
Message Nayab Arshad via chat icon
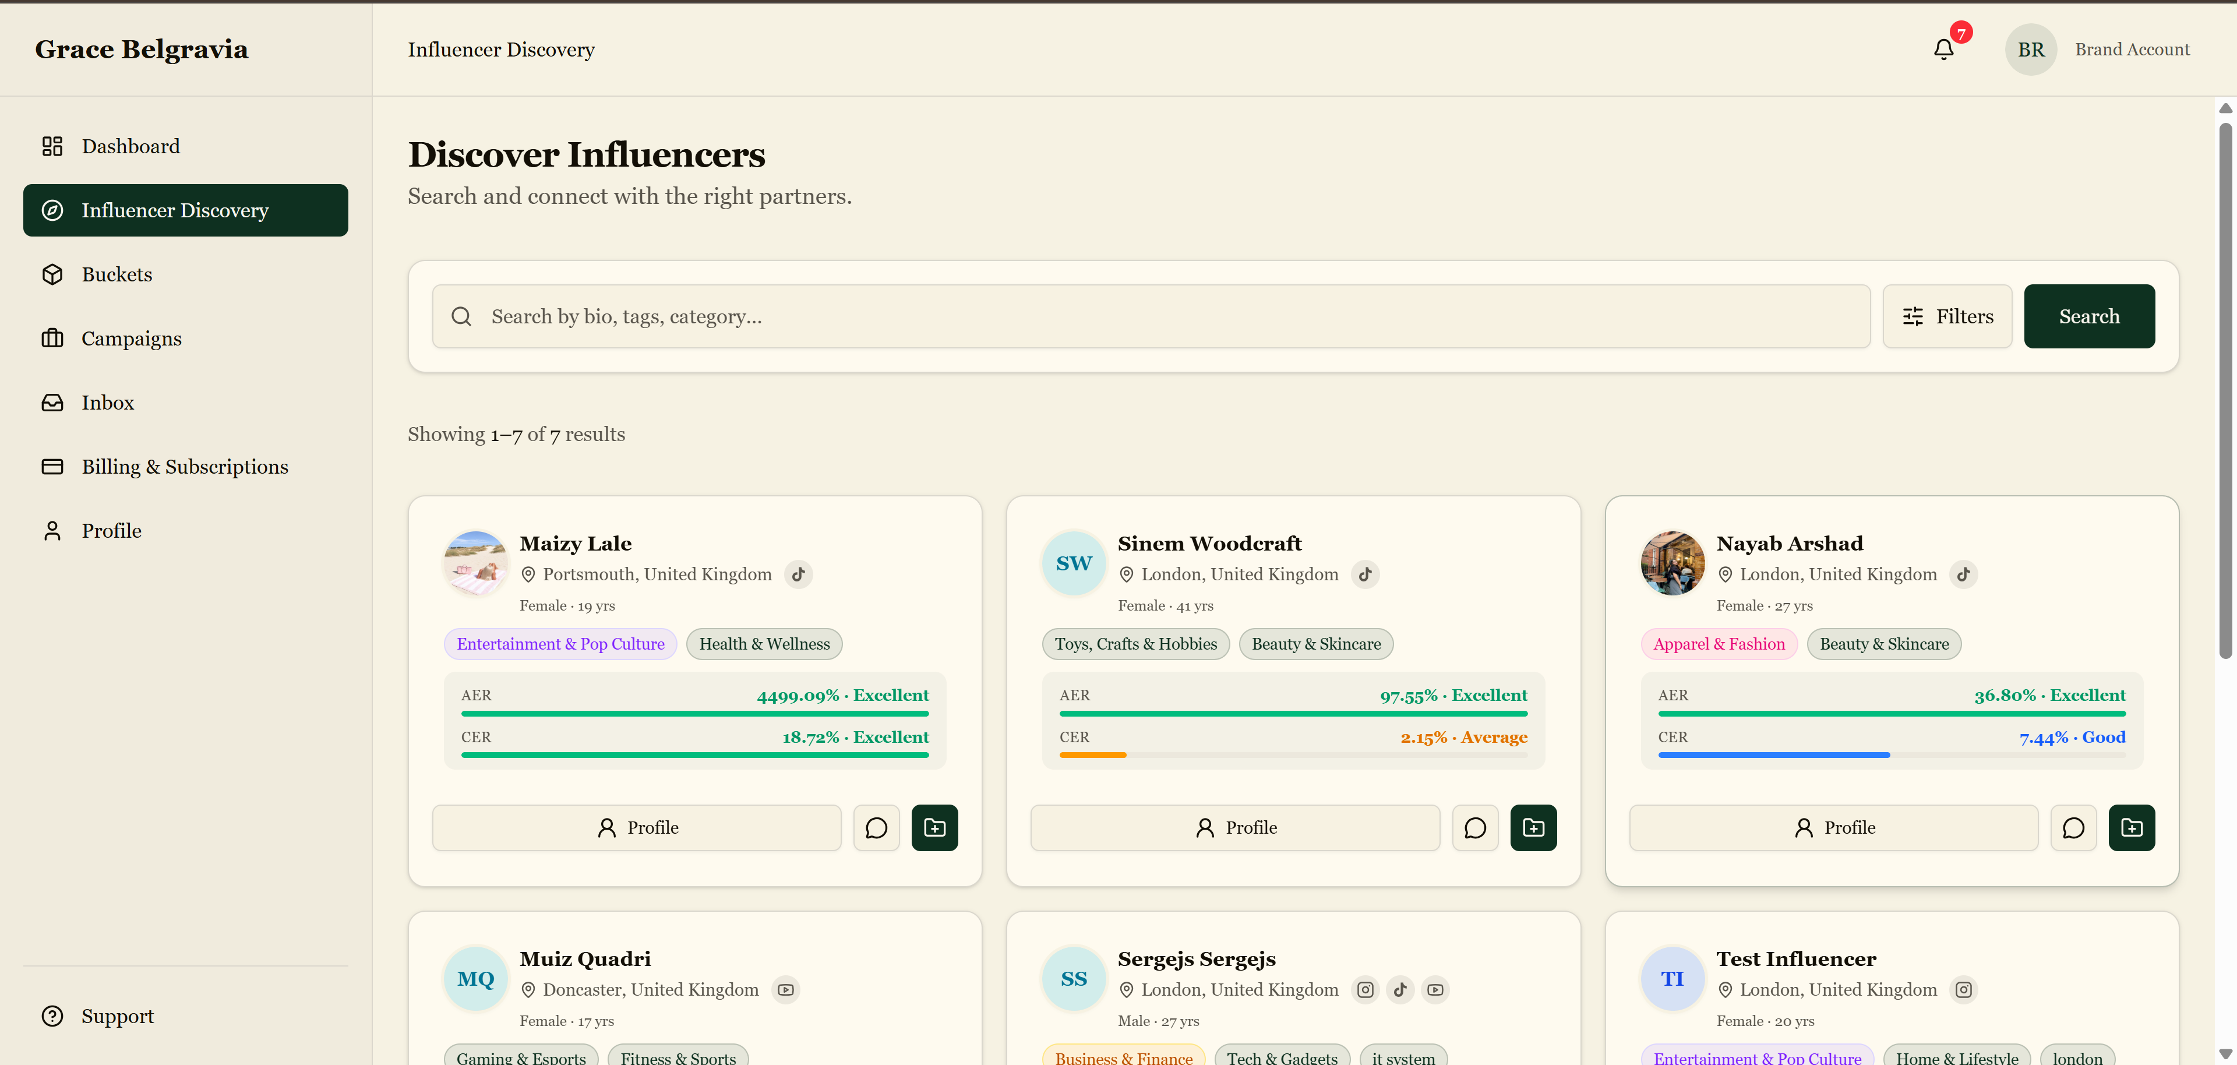point(2073,828)
